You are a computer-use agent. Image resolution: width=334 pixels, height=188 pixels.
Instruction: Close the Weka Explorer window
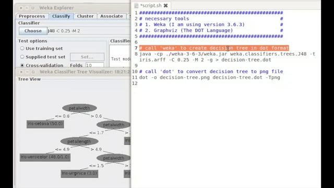click(21, 8)
